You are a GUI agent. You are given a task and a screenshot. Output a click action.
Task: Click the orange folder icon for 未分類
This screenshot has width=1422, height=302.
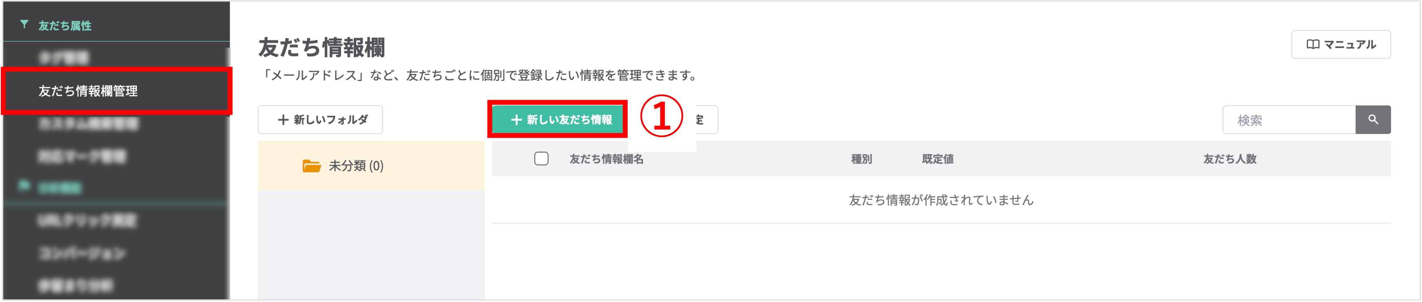(311, 166)
